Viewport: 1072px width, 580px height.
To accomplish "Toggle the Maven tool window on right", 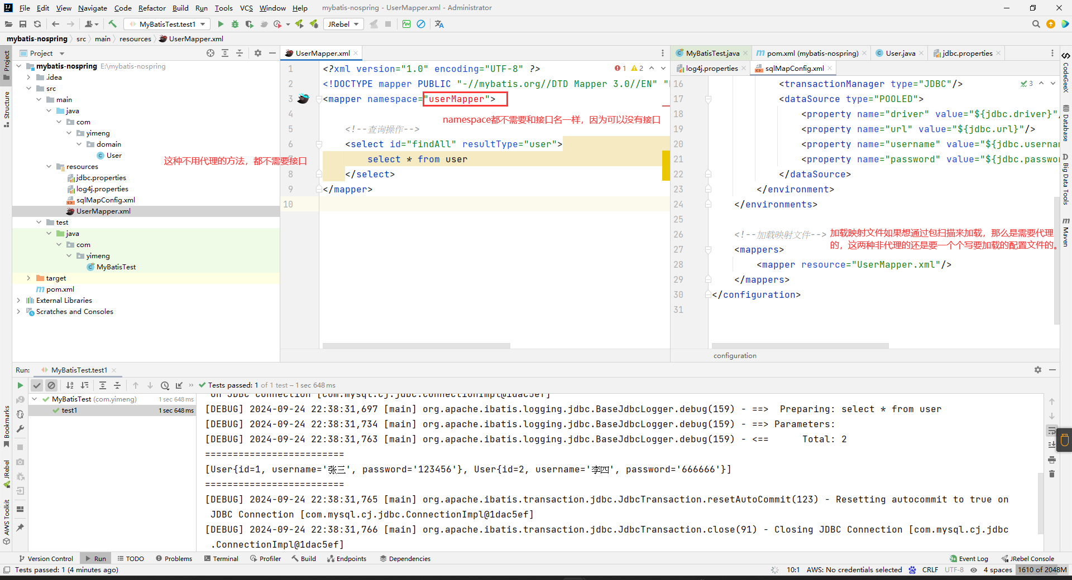I will 1066,232.
